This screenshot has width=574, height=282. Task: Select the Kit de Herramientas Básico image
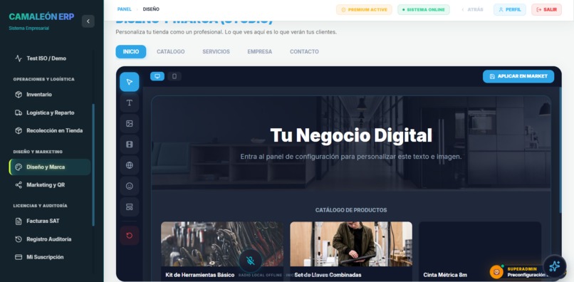[222, 244]
